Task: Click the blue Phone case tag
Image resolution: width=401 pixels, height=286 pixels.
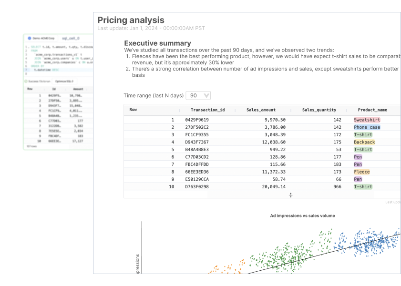Action: click(x=367, y=127)
